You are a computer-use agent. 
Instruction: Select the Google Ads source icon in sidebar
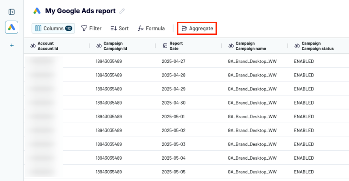(12, 27)
